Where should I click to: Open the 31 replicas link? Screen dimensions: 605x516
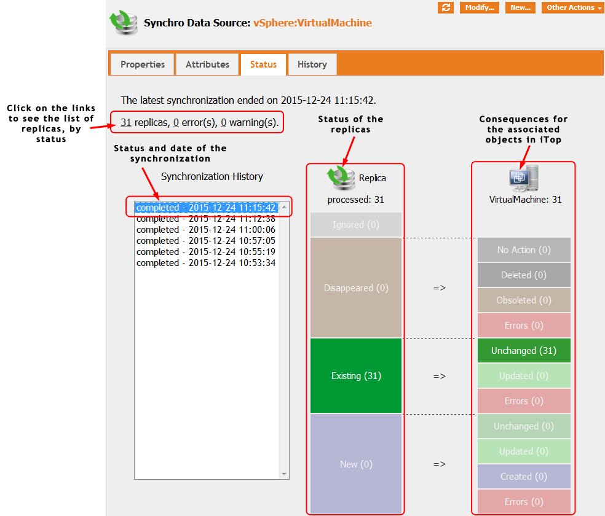point(125,122)
